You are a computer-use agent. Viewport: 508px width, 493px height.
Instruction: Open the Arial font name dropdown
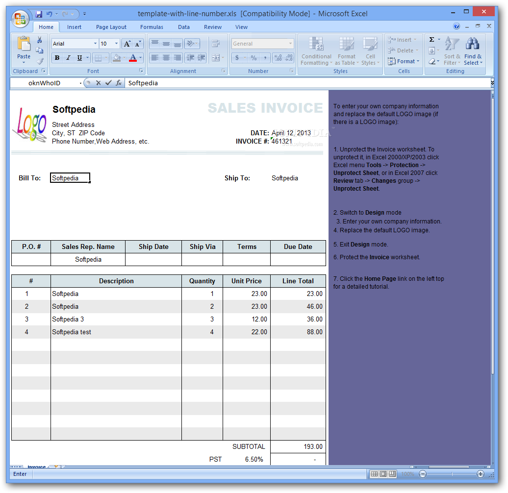(x=95, y=44)
